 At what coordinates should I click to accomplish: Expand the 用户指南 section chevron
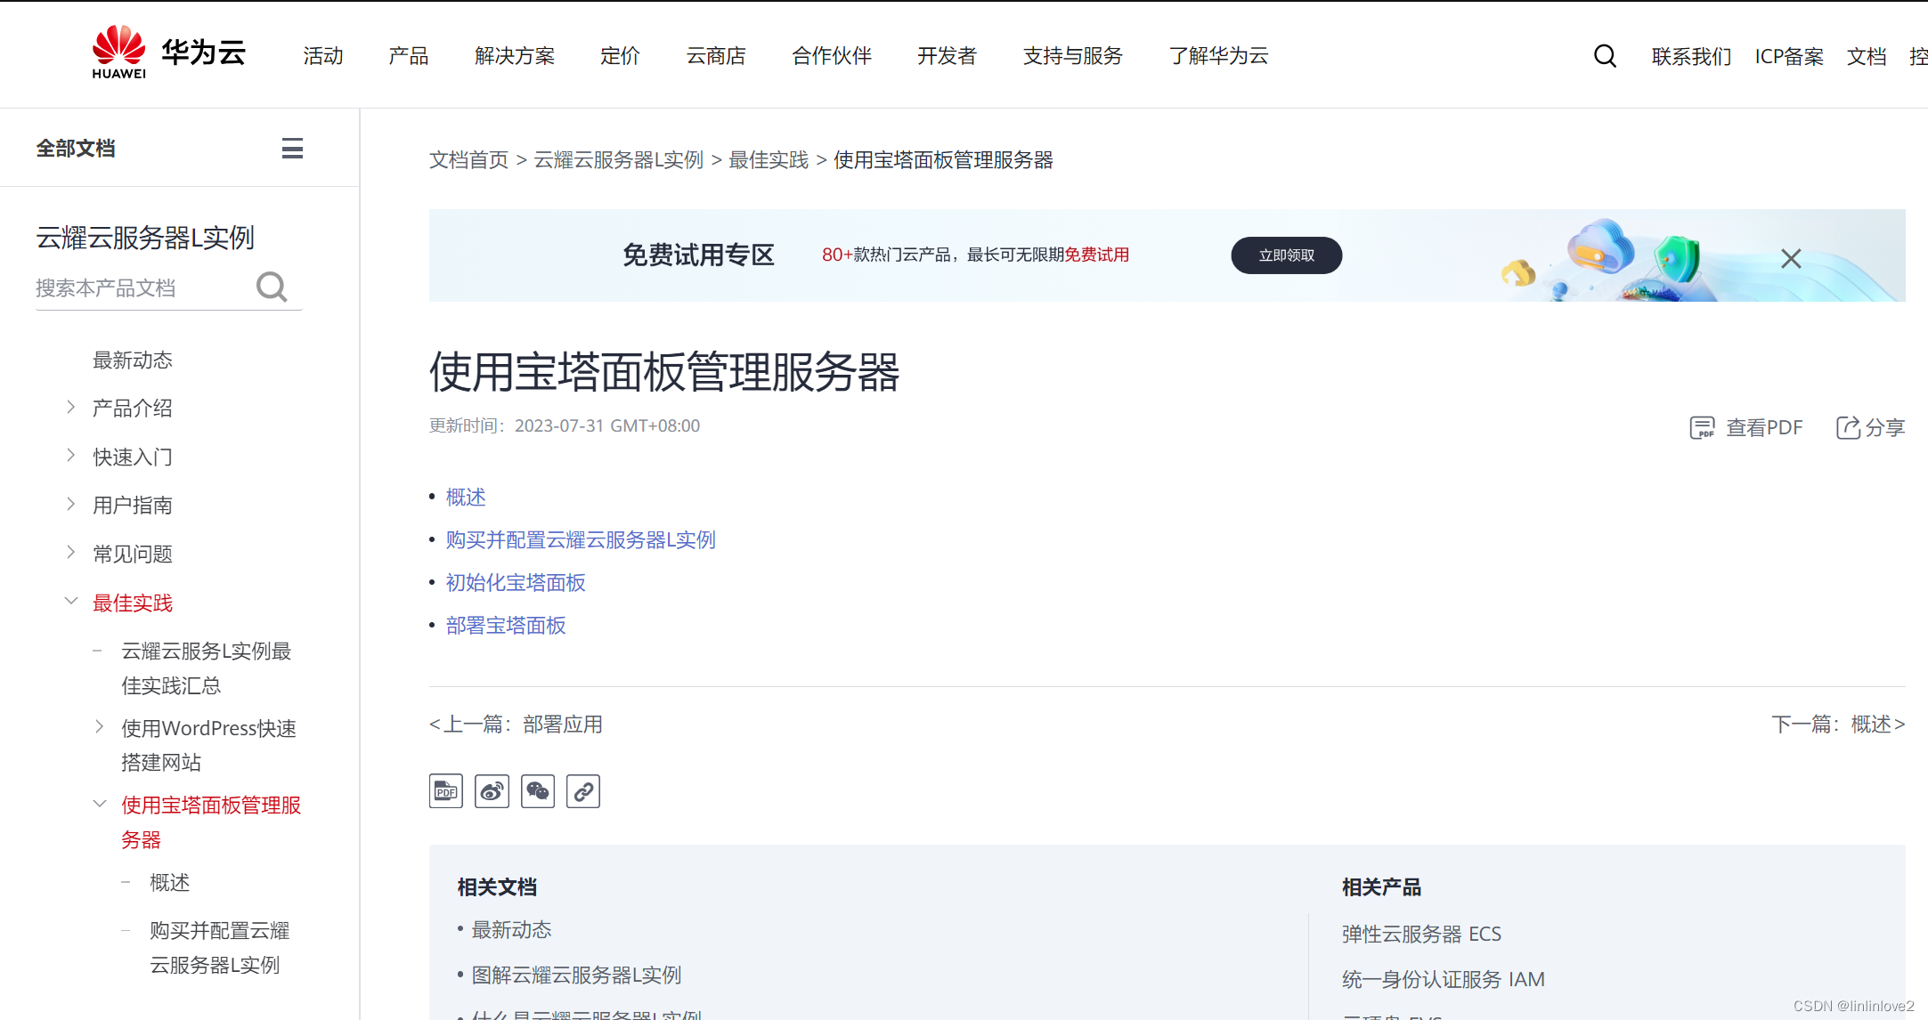coord(71,504)
